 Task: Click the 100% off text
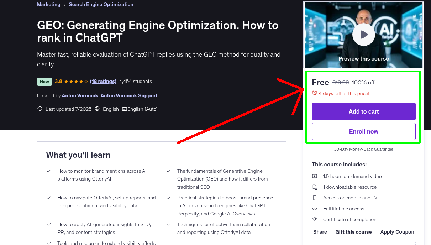click(363, 82)
